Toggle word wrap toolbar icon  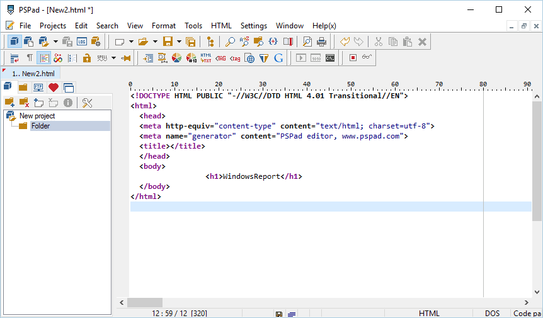[x=14, y=58]
